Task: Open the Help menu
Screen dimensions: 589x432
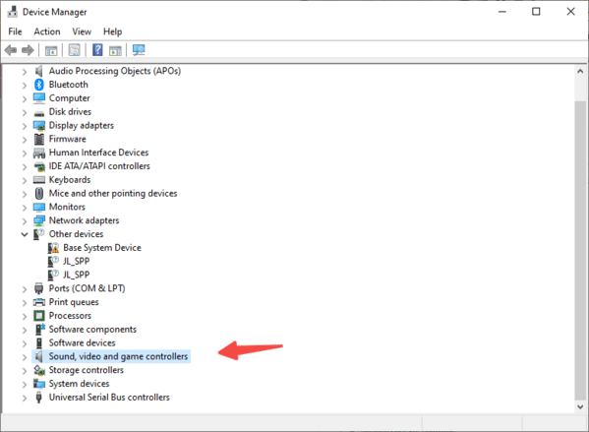Action: click(113, 31)
